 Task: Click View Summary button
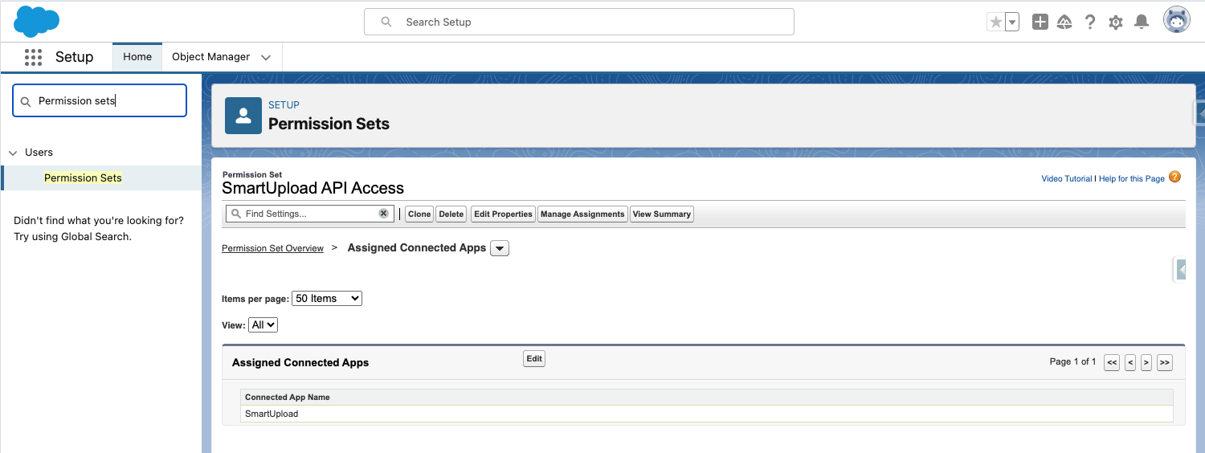pos(661,214)
